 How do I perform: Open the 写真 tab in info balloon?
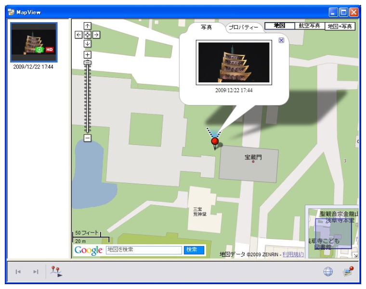point(206,27)
